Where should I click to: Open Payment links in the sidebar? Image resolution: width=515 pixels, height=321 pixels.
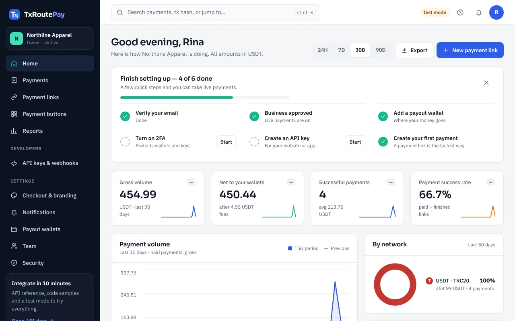coord(50,97)
